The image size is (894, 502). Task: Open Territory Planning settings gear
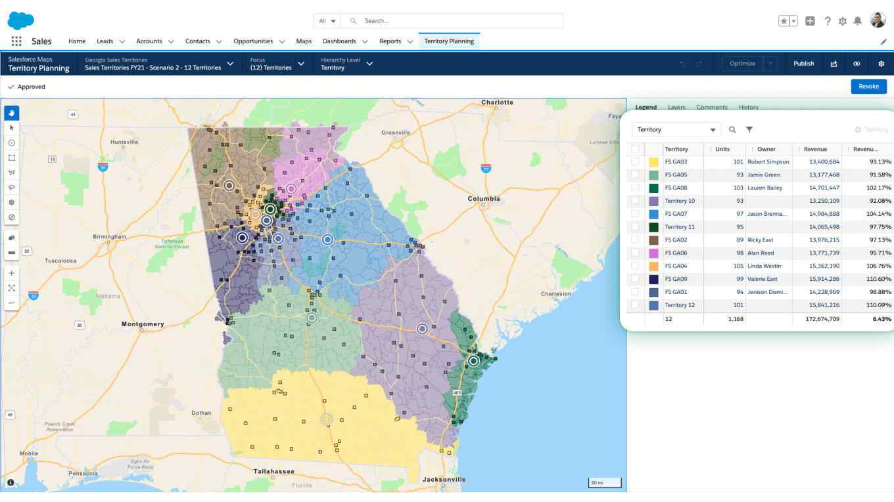(881, 64)
